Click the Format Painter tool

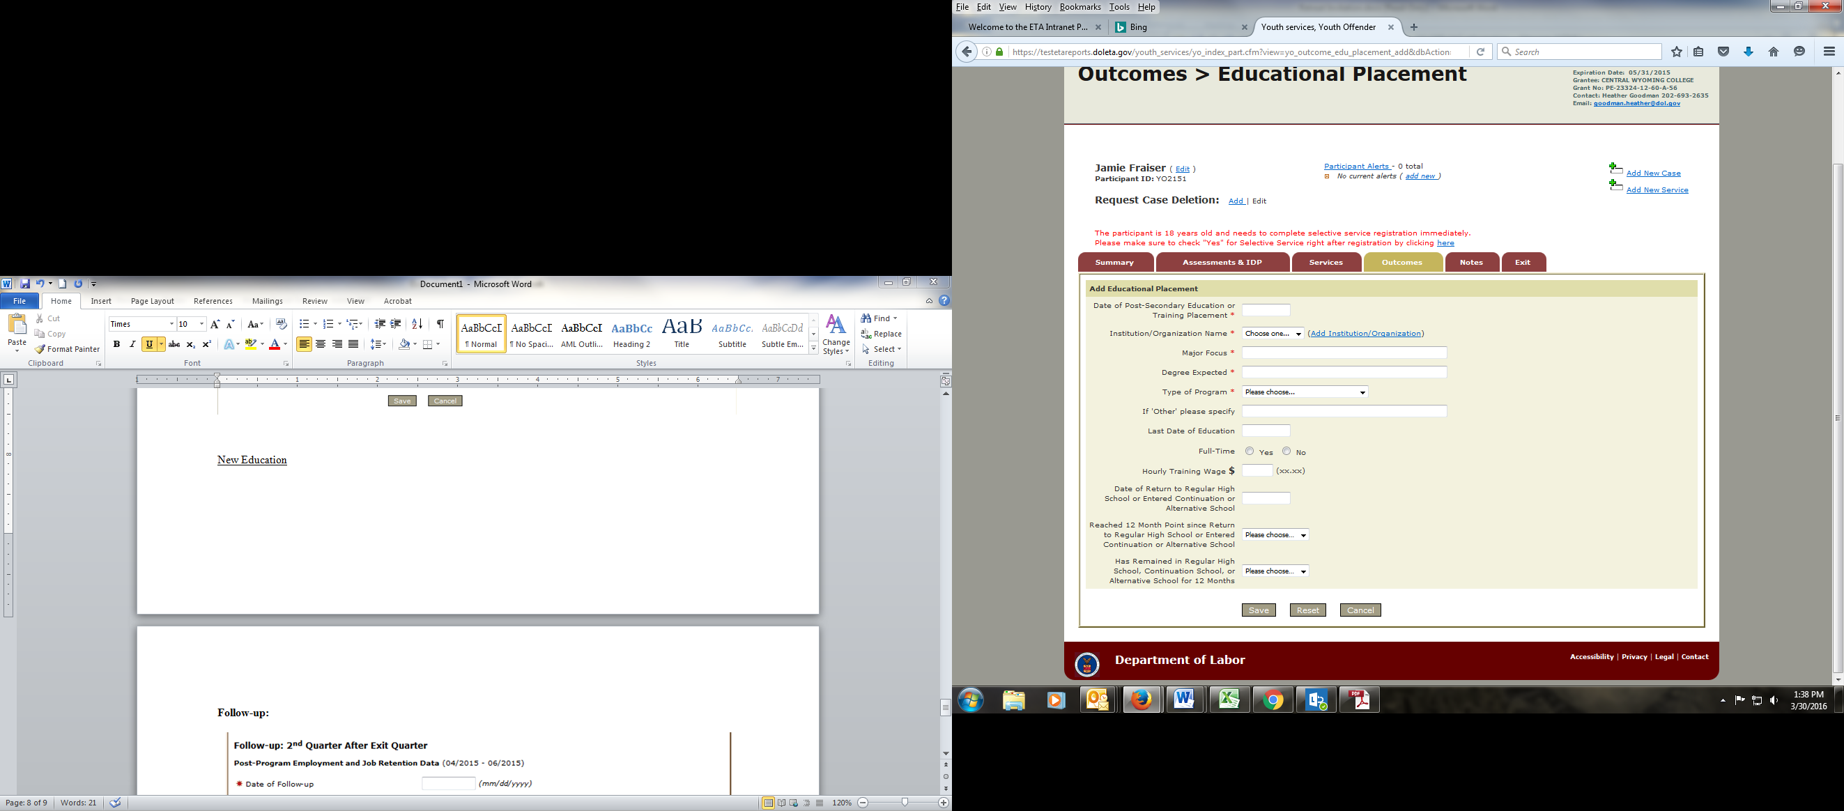68,349
